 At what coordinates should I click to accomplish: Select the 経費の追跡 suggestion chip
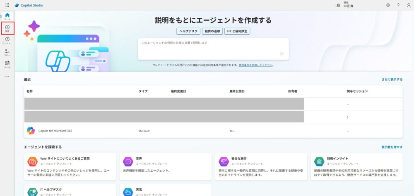click(x=212, y=31)
